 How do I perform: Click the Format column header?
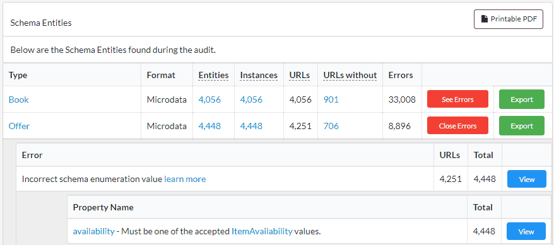[161, 75]
